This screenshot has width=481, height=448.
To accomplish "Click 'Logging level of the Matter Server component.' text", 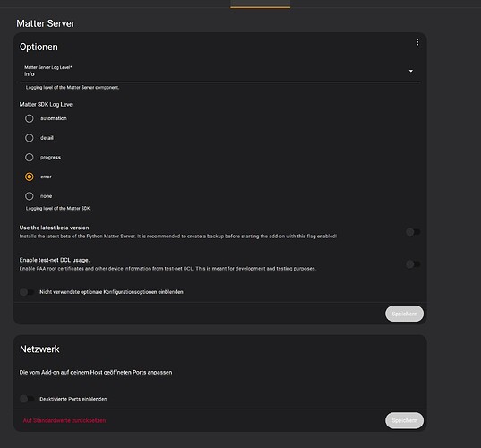I will [73, 88].
